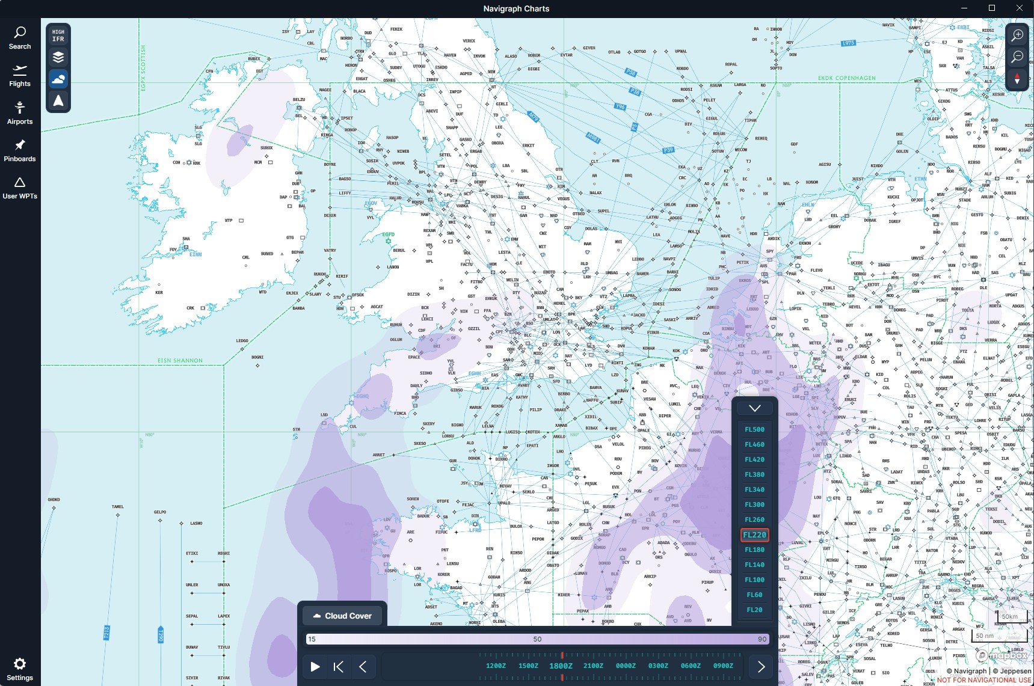Play the weather forecast animation
The height and width of the screenshot is (686, 1034).
pyautogui.click(x=315, y=666)
